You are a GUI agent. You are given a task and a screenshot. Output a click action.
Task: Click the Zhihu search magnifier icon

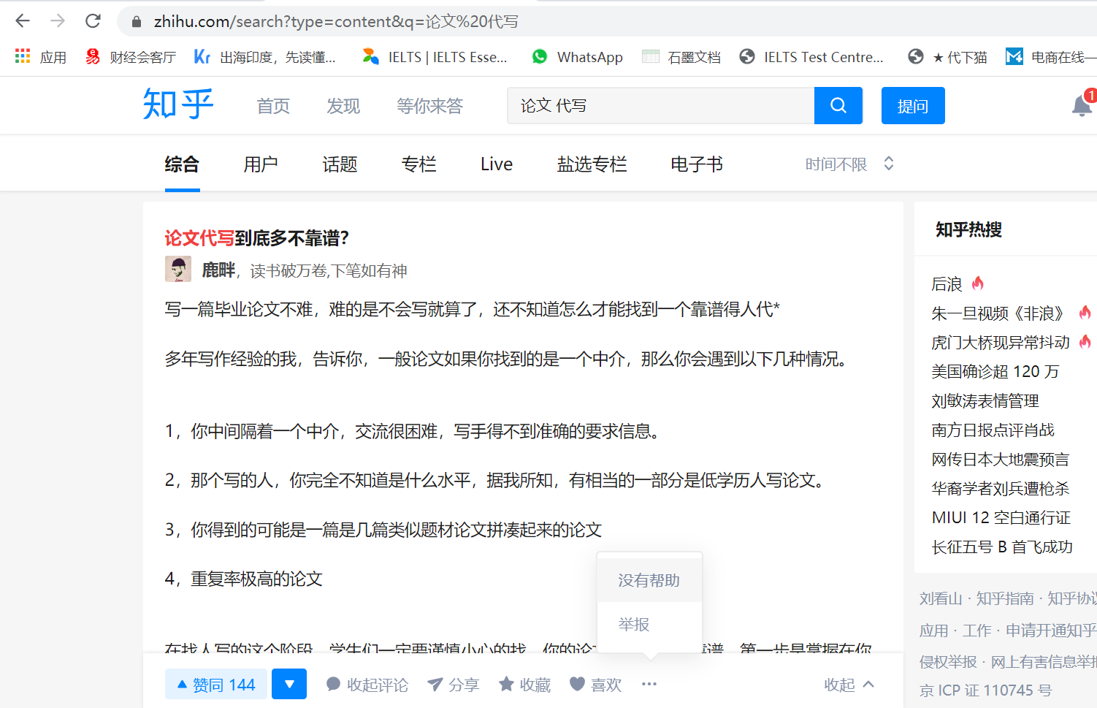click(x=838, y=105)
